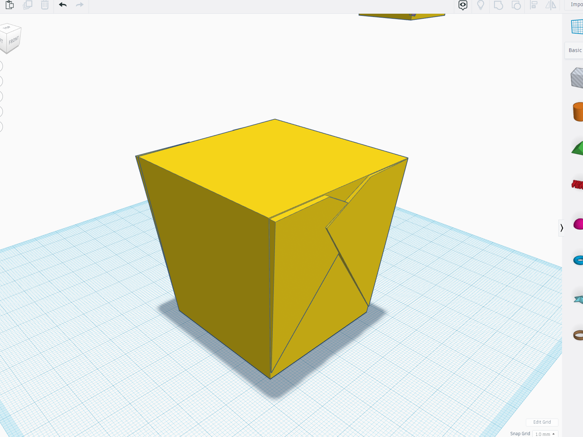Open the Snap Grid size dropdown
This screenshot has height=437, width=583.
coord(545,434)
